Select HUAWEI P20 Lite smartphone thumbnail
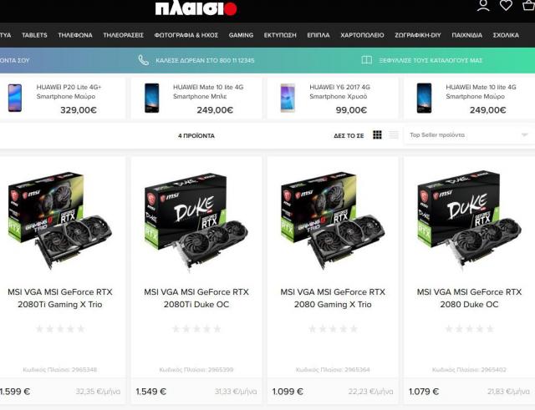The image size is (535, 410). [15, 98]
